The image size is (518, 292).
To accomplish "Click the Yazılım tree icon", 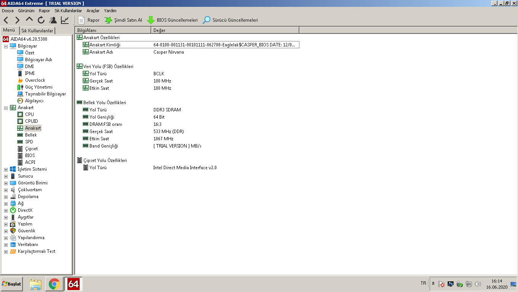I will 13,224.
